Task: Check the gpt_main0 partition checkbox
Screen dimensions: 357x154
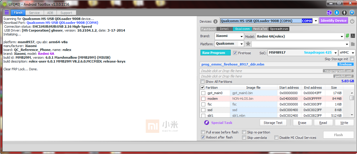Action: [x=203, y=93]
